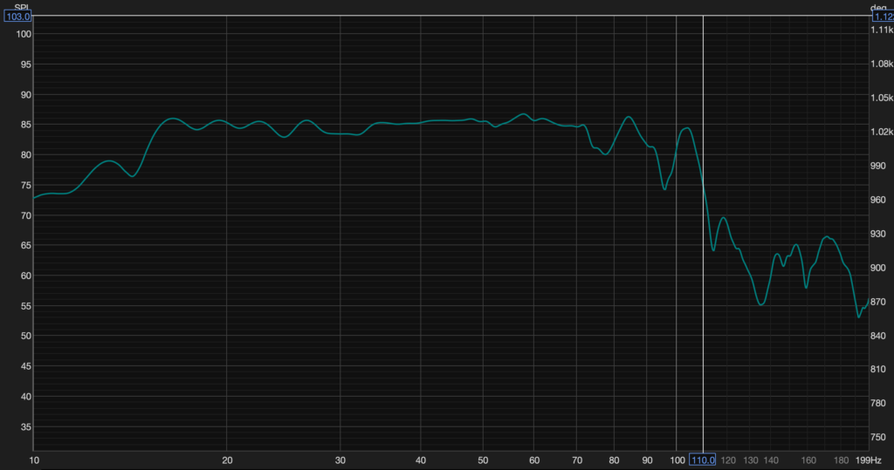Viewport: 894px width, 470px height.
Task: Click the 103.0 SPL axis upper limit field
Action: coord(17,17)
